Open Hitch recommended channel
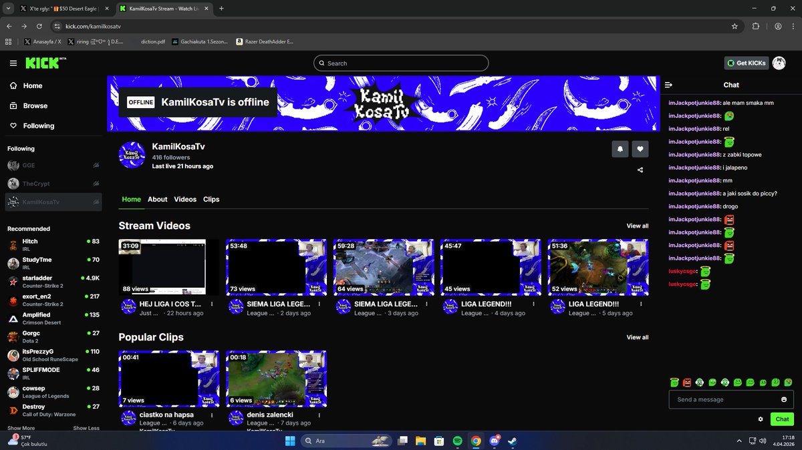The width and height of the screenshot is (802, 450). (54, 245)
